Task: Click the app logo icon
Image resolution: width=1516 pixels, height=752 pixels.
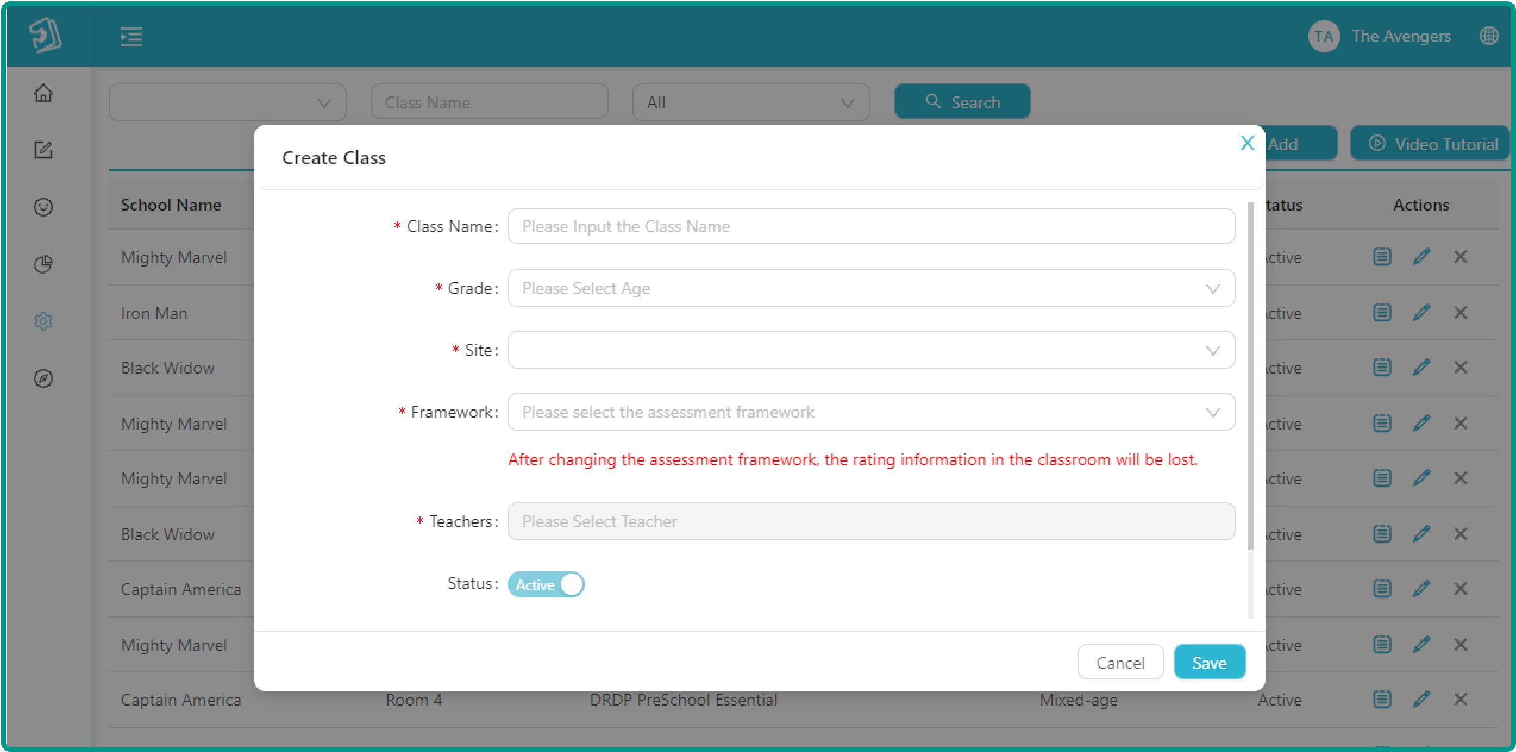Action: pyautogui.click(x=45, y=35)
